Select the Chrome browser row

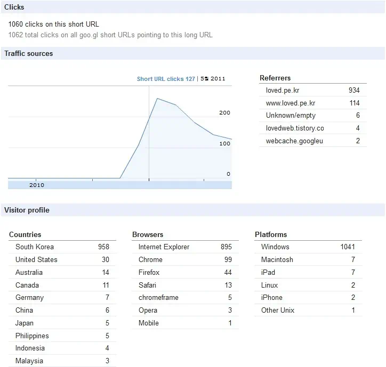point(185,260)
